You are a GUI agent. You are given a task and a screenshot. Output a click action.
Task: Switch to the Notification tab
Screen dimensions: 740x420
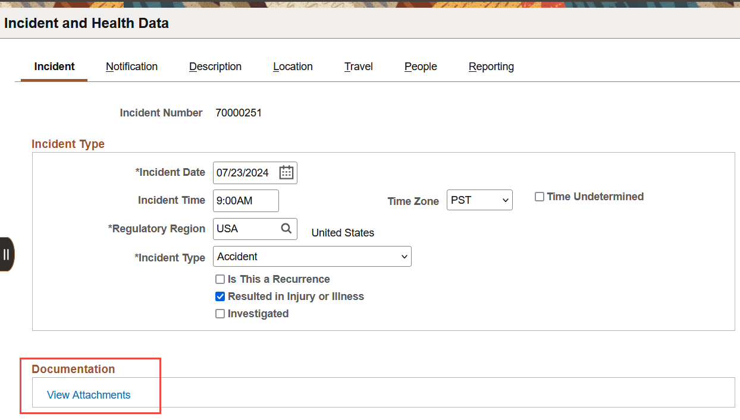pyautogui.click(x=131, y=67)
